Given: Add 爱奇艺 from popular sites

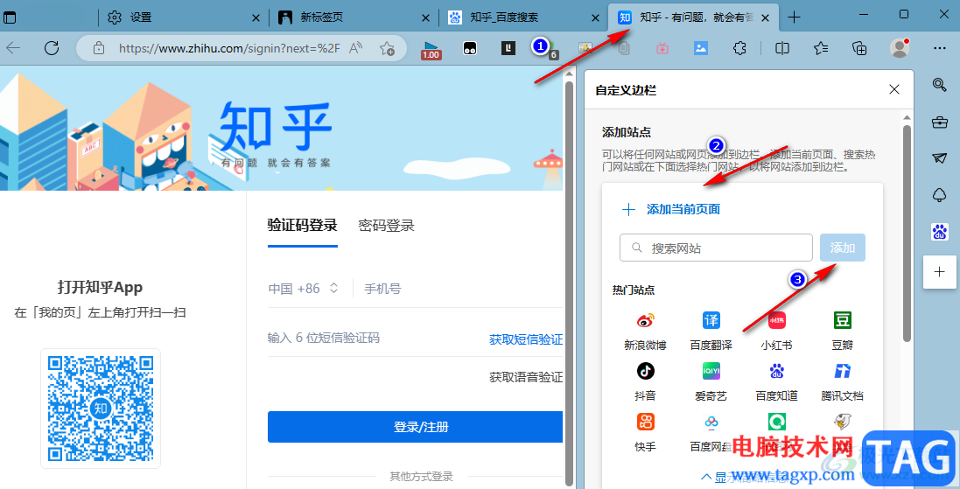Looking at the screenshot, I should [x=711, y=381].
